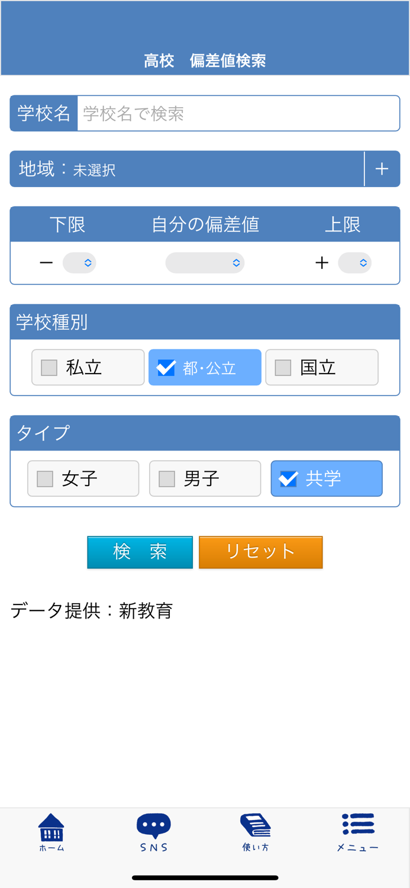Enable the 男子 type option

coord(205,478)
